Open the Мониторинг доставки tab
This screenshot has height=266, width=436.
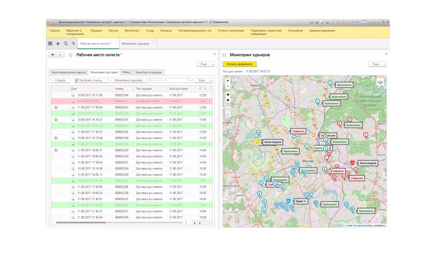tap(104, 72)
